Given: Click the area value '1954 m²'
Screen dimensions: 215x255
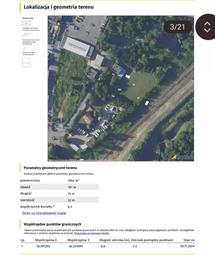Looking at the screenshot, I should (74, 180).
